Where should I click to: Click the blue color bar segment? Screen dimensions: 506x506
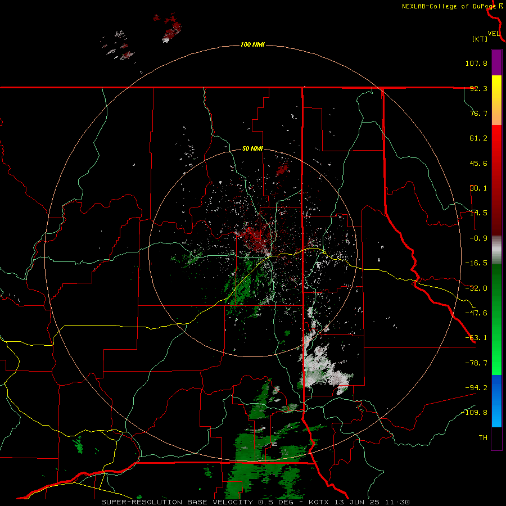pos(496,401)
